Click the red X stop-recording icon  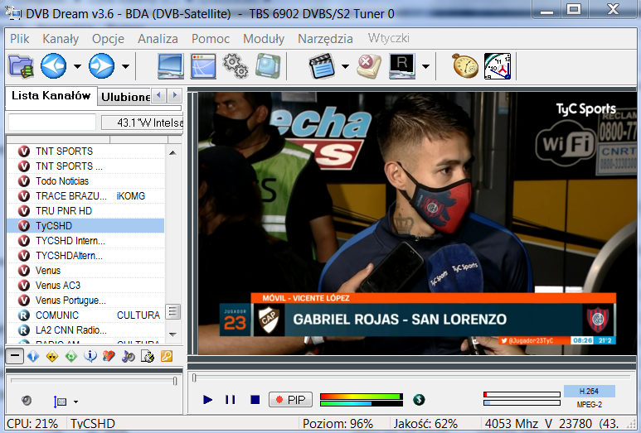(x=369, y=66)
